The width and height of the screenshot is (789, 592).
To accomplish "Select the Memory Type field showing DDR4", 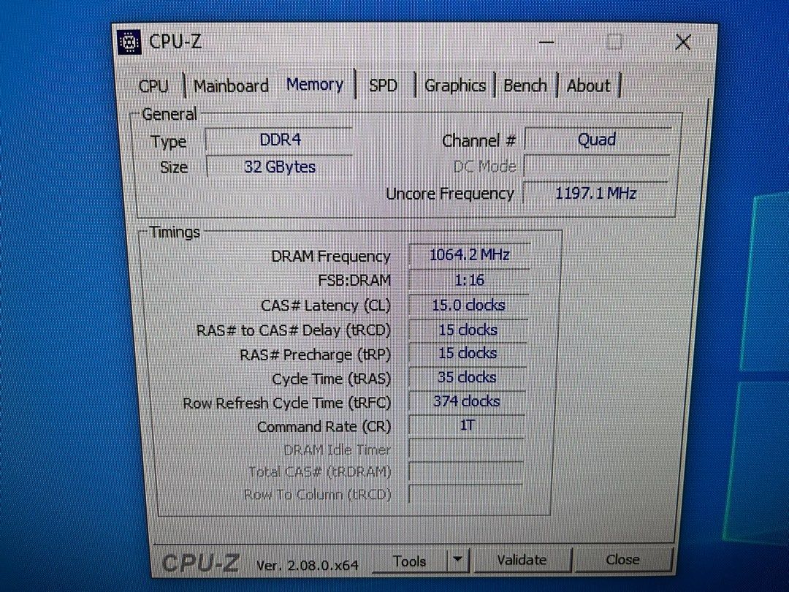I will click(x=278, y=140).
